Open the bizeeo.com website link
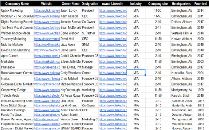209x130 pixels. tap(46, 119)
